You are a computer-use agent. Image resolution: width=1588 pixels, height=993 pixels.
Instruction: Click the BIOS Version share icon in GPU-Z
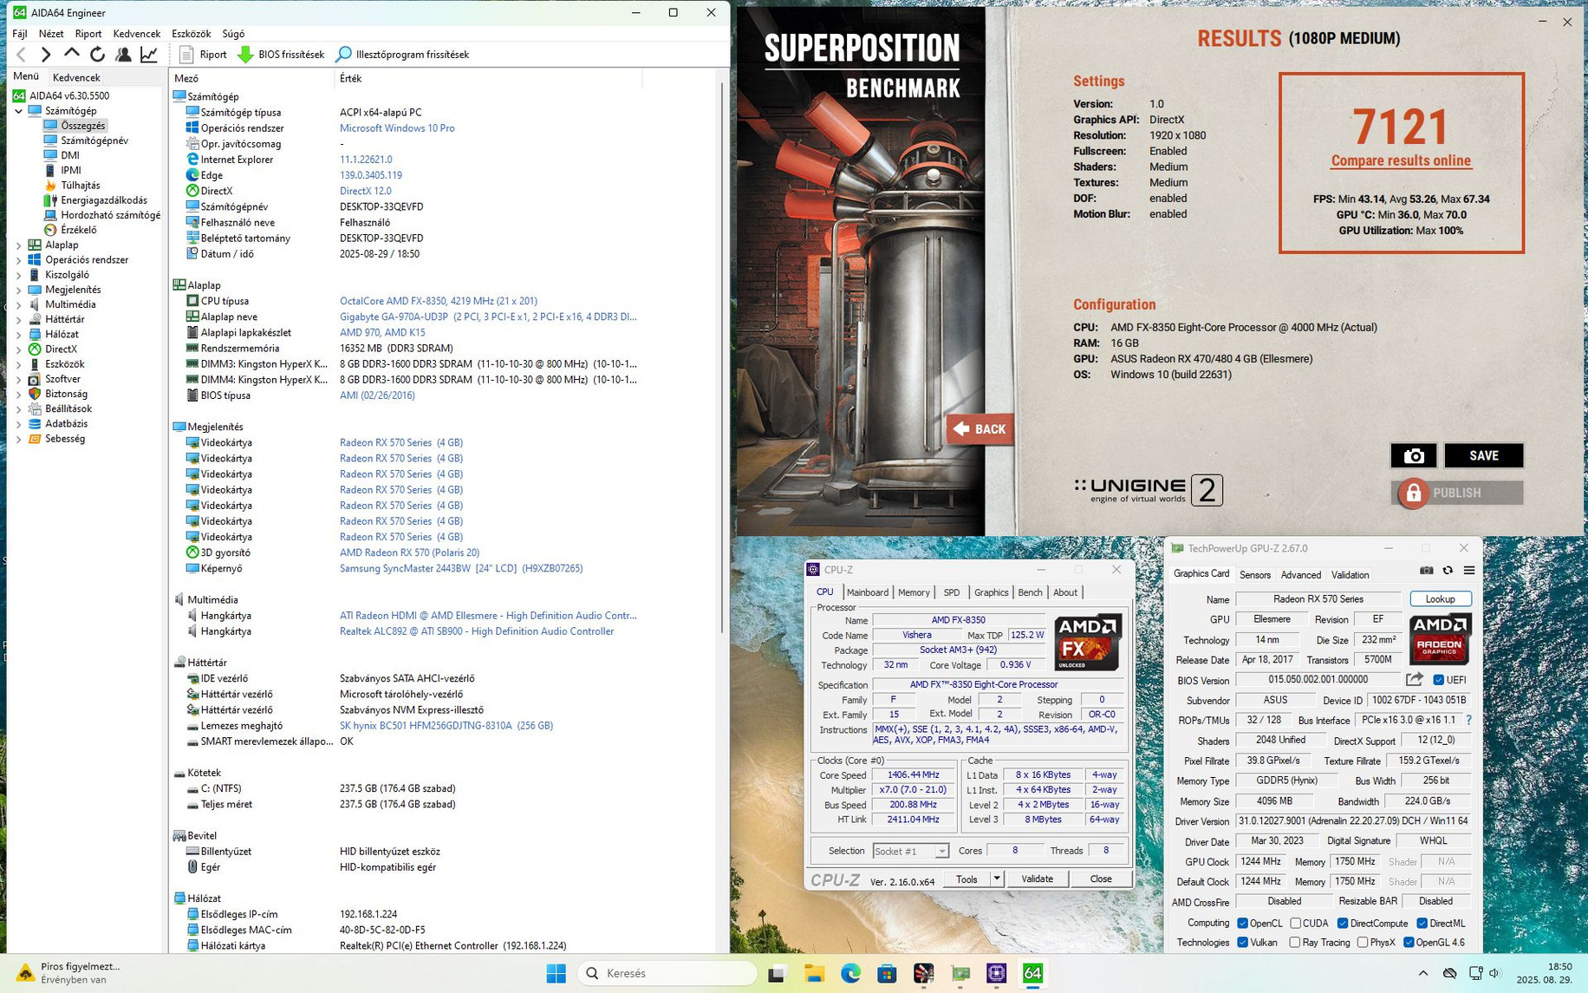click(x=1415, y=680)
